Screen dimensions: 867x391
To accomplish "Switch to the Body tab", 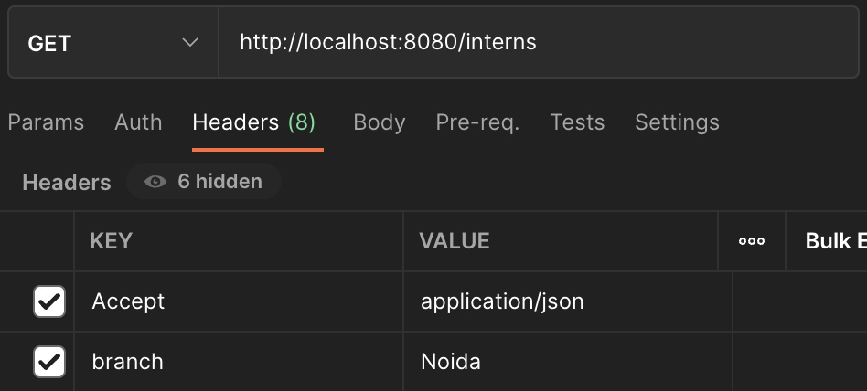I will tap(379, 122).
